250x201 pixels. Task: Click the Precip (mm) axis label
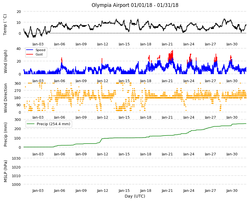(5, 134)
